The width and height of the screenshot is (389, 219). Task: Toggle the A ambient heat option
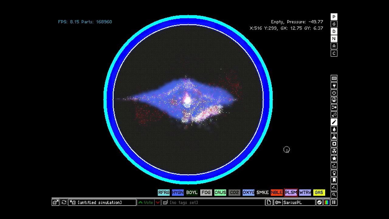click(334, 46)
